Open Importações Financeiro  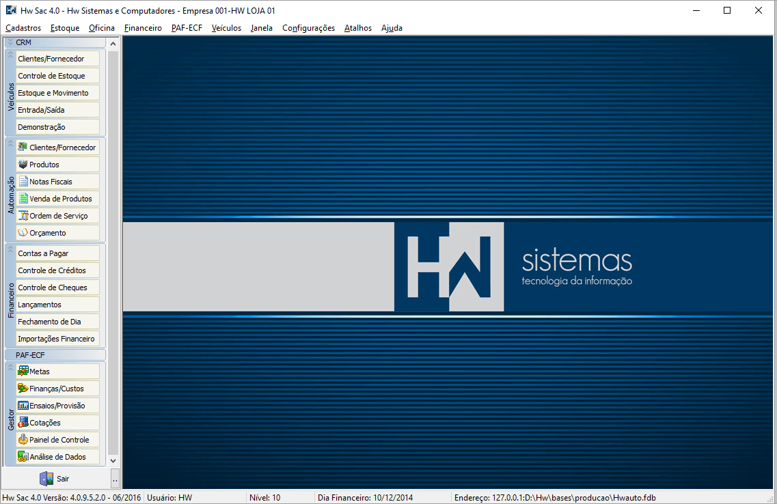click(x=57, y=339)
